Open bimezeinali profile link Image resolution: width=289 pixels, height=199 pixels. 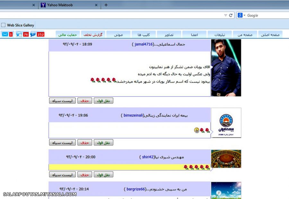[133, 115]
